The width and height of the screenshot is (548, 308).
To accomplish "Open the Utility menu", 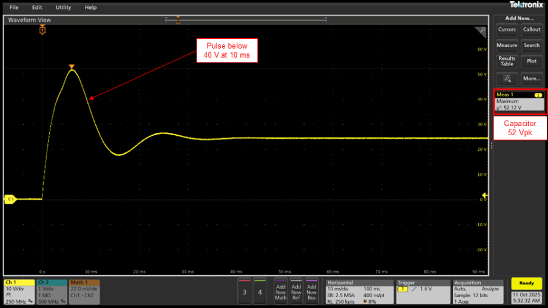I will [x=63, y=8].
